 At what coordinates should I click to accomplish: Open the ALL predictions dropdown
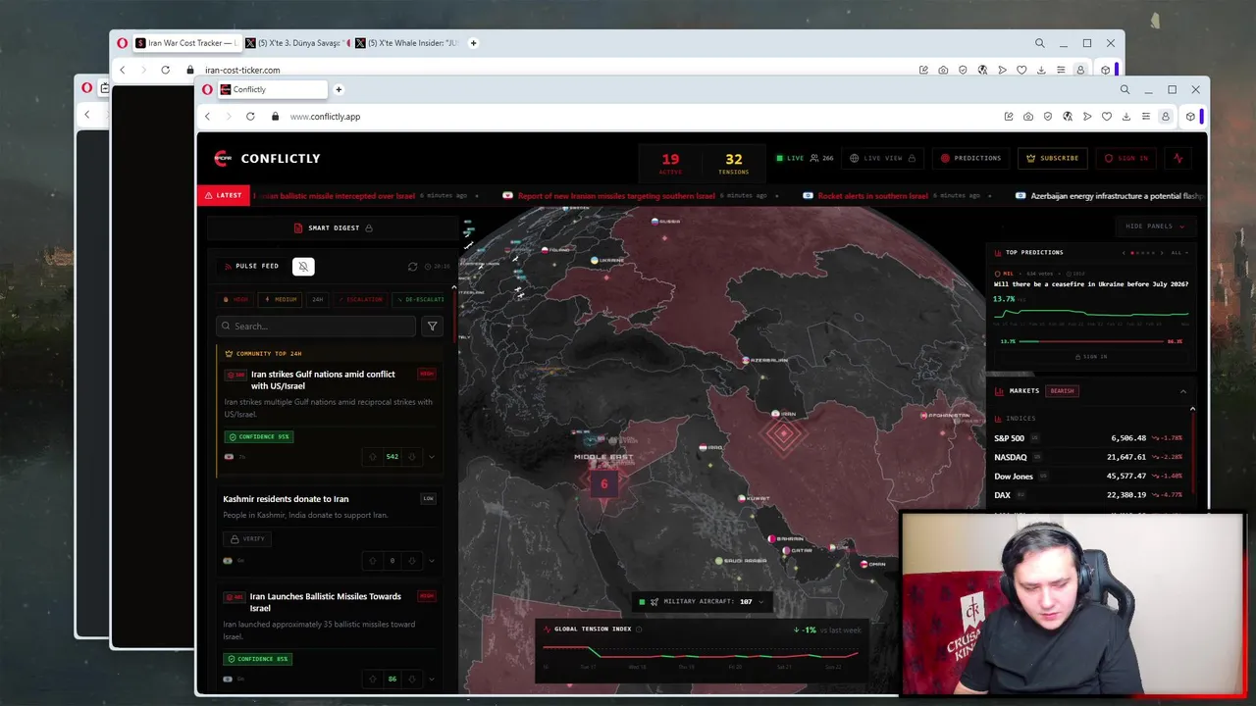[x=1178, y=253]
